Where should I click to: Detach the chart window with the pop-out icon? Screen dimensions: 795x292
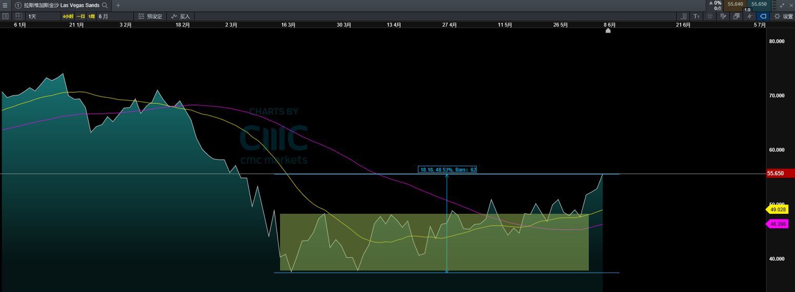click(x=783, y=5)
